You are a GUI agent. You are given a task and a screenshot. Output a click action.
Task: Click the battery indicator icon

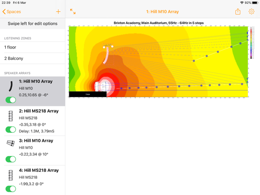[255, 3]
